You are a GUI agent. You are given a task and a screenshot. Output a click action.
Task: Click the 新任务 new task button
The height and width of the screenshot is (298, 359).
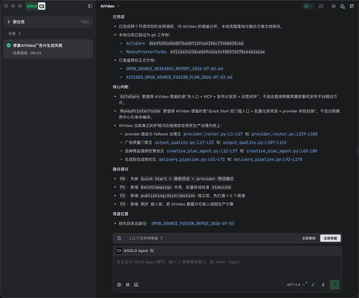[48, 22]
